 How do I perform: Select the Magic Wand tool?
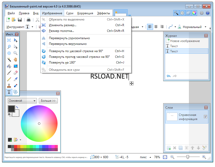pyautogui.click(x=9, y=60)
